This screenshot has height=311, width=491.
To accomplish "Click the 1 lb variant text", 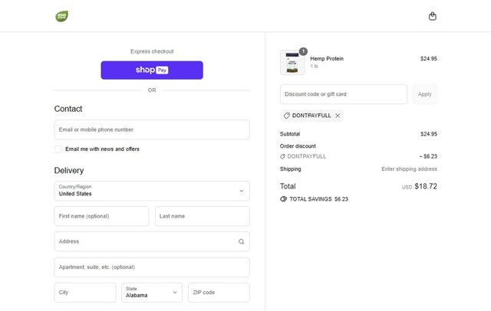I will point(314,67).
